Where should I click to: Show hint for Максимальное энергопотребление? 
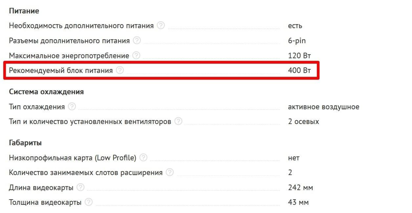(x=136, y=55)
